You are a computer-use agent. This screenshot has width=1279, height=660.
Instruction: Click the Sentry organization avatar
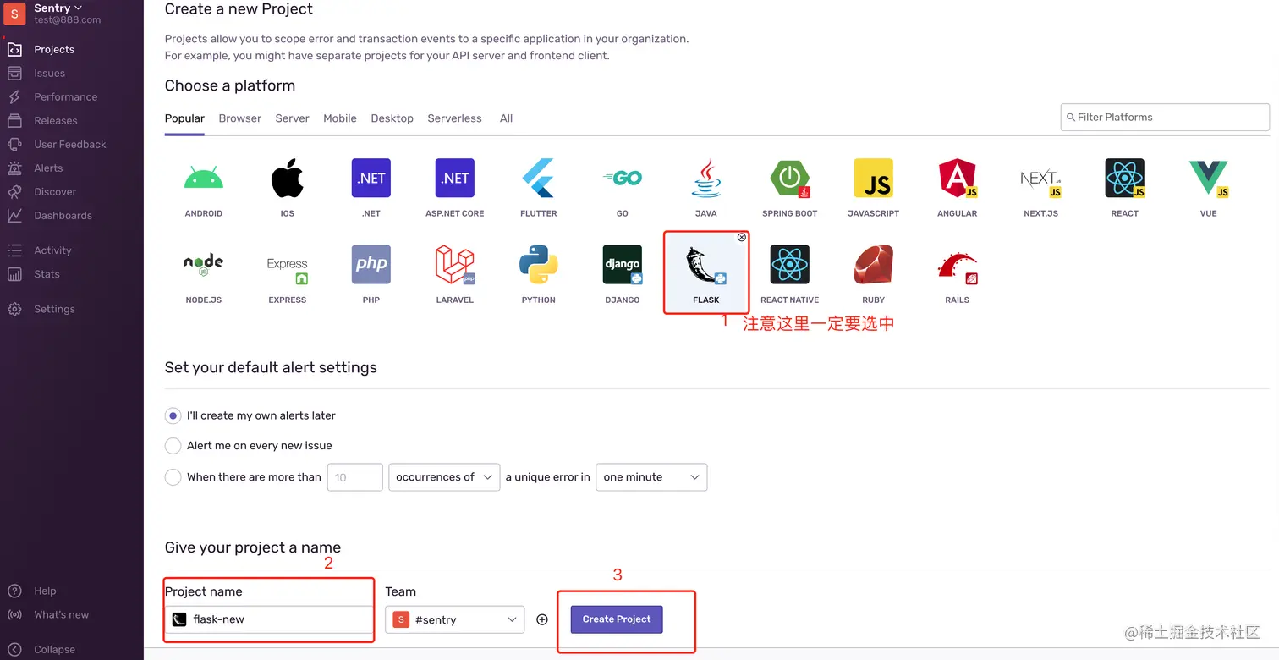(x=14, y=14)
